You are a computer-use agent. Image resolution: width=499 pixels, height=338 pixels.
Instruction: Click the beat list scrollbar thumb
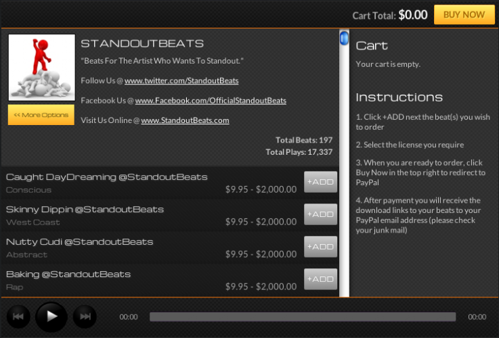coord(344,39)
